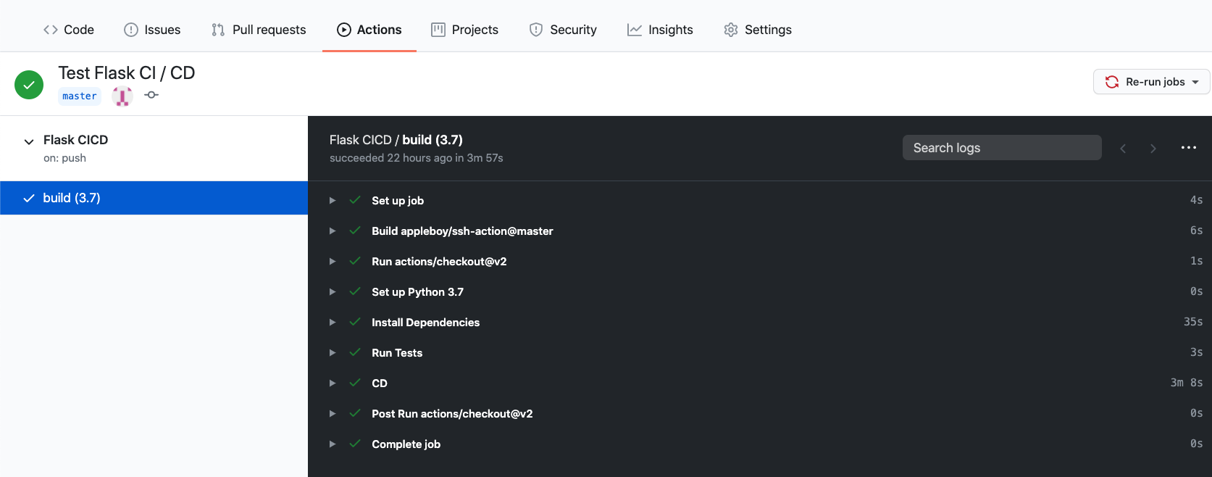
Task: Expand the Install Dependencies step
Action: [333, 323]
